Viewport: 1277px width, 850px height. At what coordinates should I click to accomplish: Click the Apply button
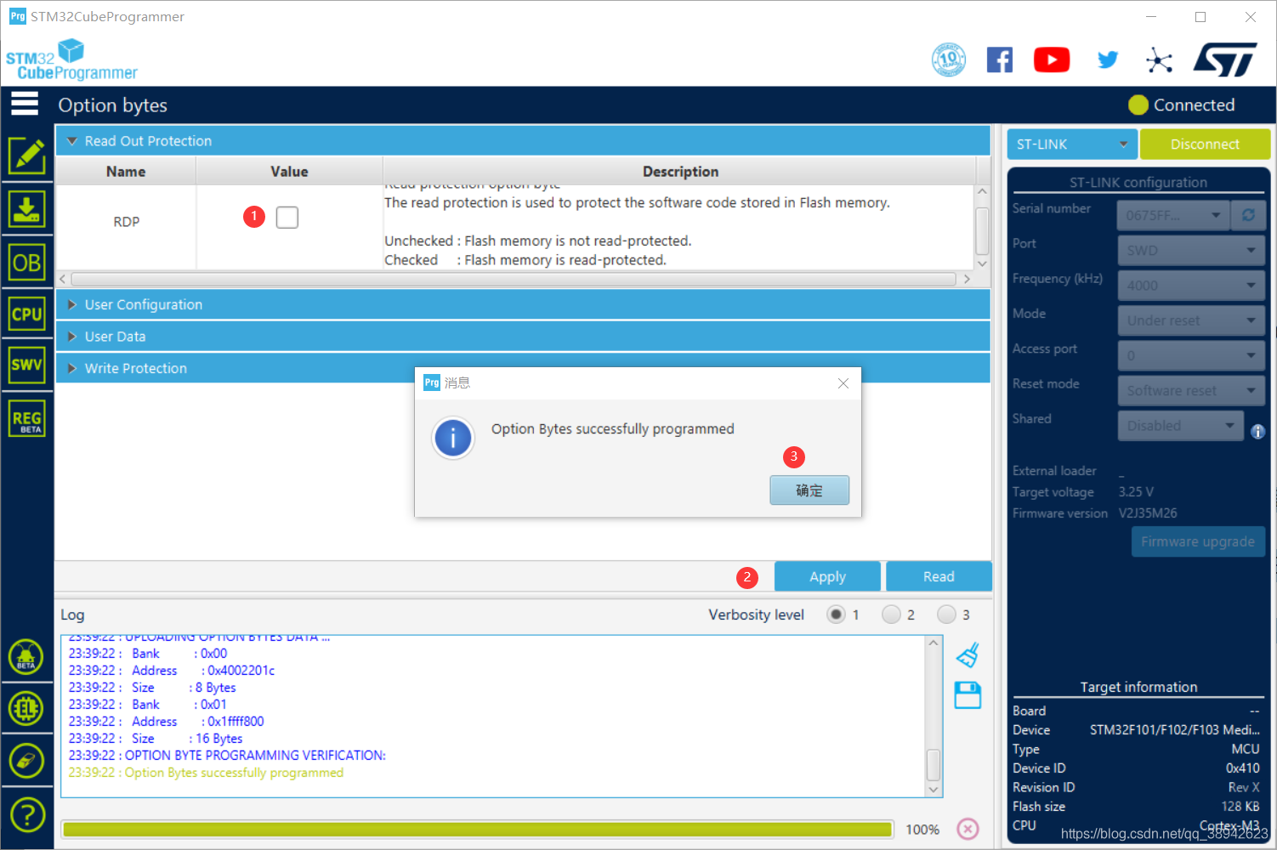tap(827, 576)
